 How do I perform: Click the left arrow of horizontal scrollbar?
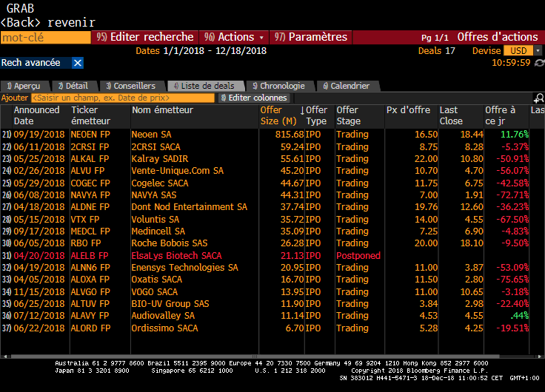5,356
